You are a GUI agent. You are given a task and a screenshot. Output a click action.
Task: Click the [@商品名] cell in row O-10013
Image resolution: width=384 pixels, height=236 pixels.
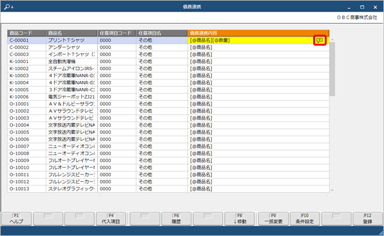click(x=258, y=189)
